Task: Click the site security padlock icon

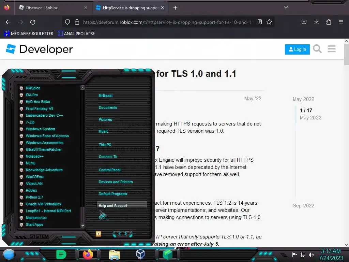Action: (77, 22)
